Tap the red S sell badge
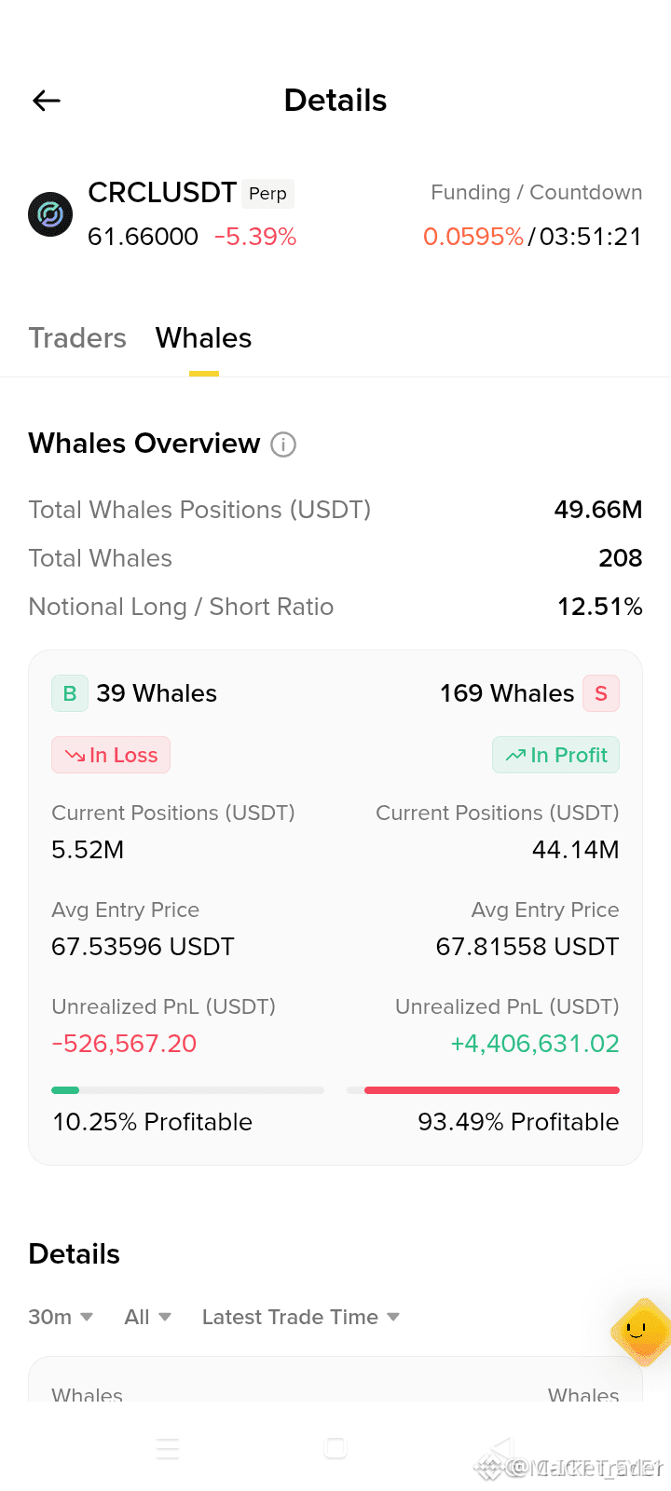Screen dimensions: 671x1491 601,693
